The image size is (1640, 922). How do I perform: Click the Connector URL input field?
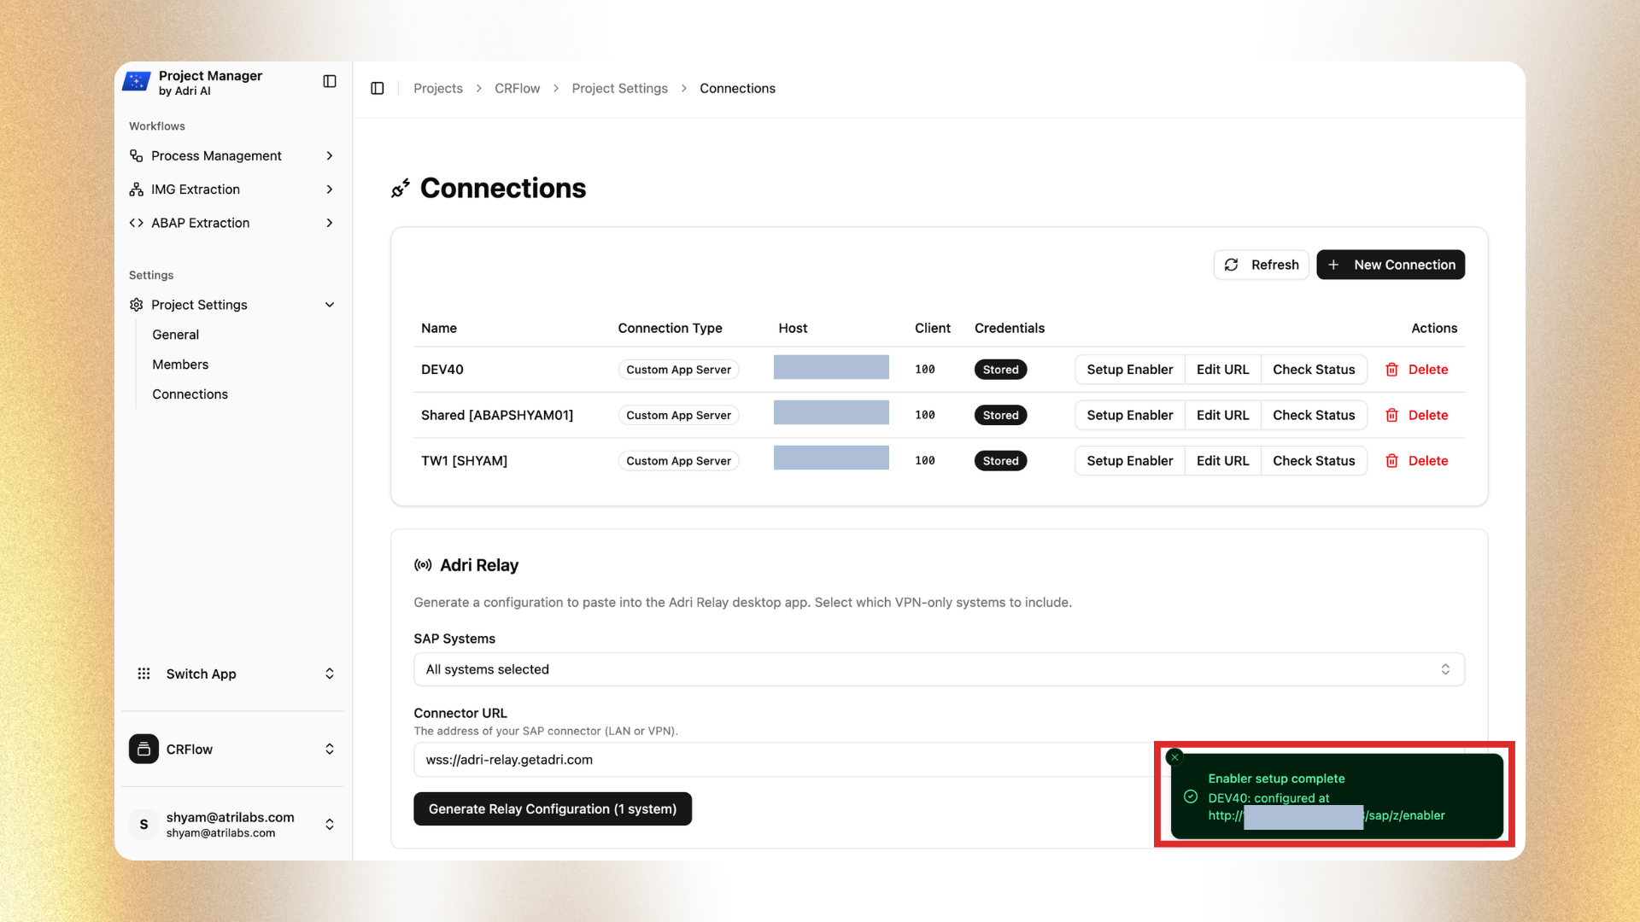(769, 760)
